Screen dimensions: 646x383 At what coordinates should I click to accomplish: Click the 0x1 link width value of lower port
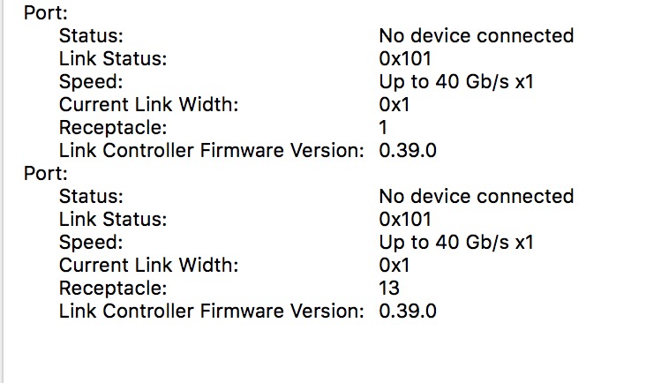(x=394, y=266)
